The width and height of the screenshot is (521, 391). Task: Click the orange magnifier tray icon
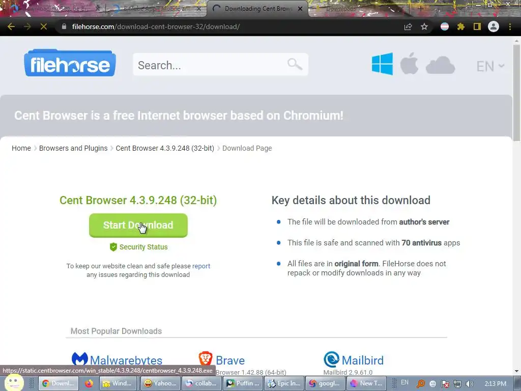tap(421, 384)
